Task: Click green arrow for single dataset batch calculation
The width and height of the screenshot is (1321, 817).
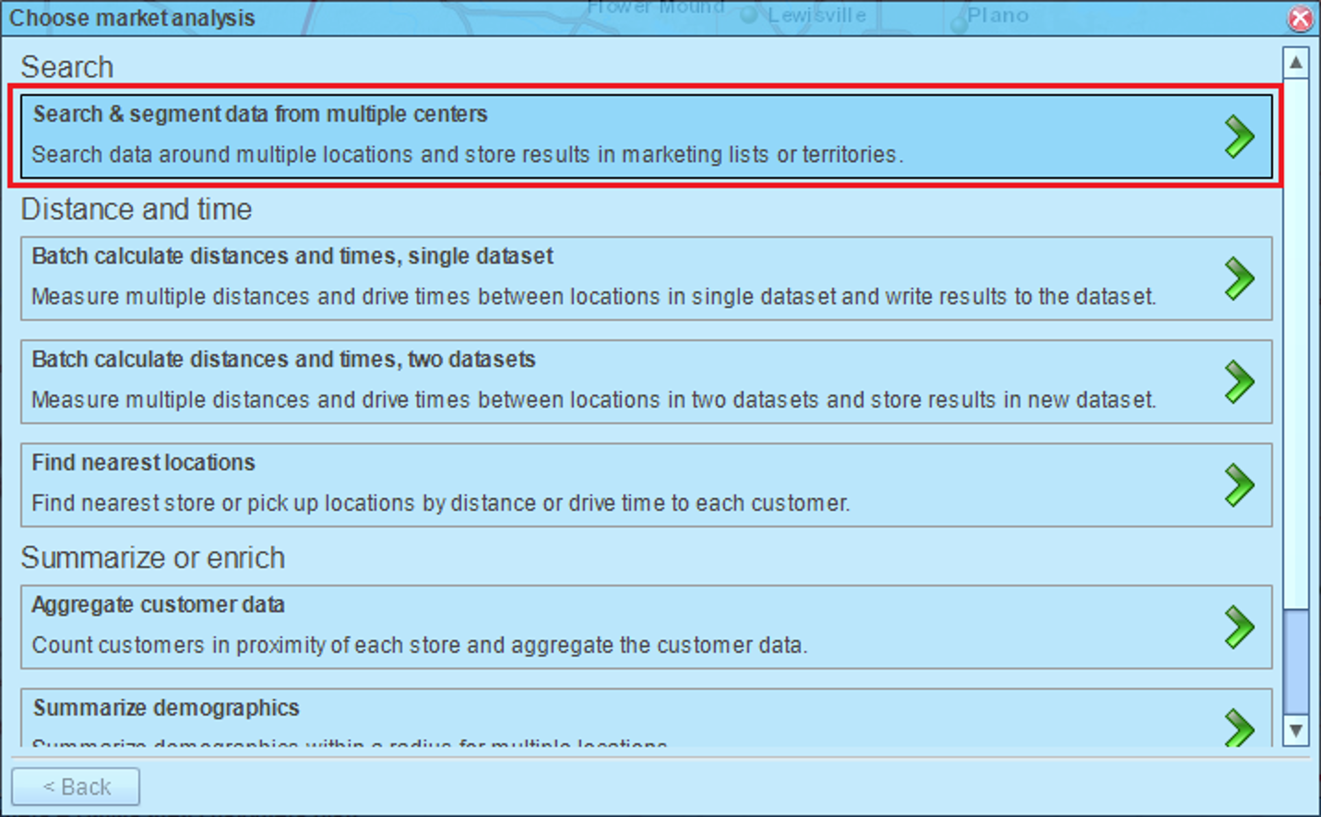Action: 1239,279
